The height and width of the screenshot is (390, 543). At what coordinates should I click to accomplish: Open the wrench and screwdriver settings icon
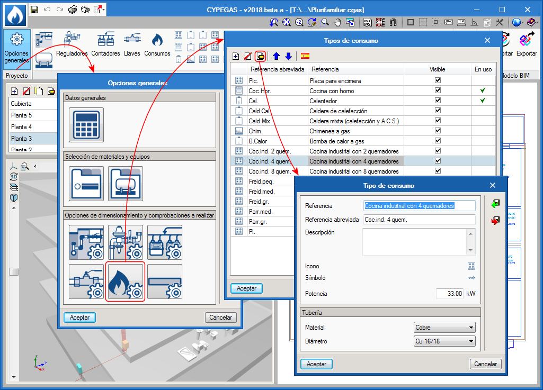(x=500, y=23)
